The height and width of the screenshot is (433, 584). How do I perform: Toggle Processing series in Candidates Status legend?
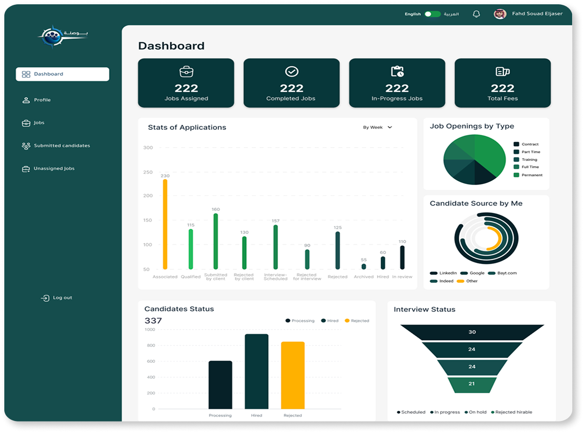[x=300, y=321]
